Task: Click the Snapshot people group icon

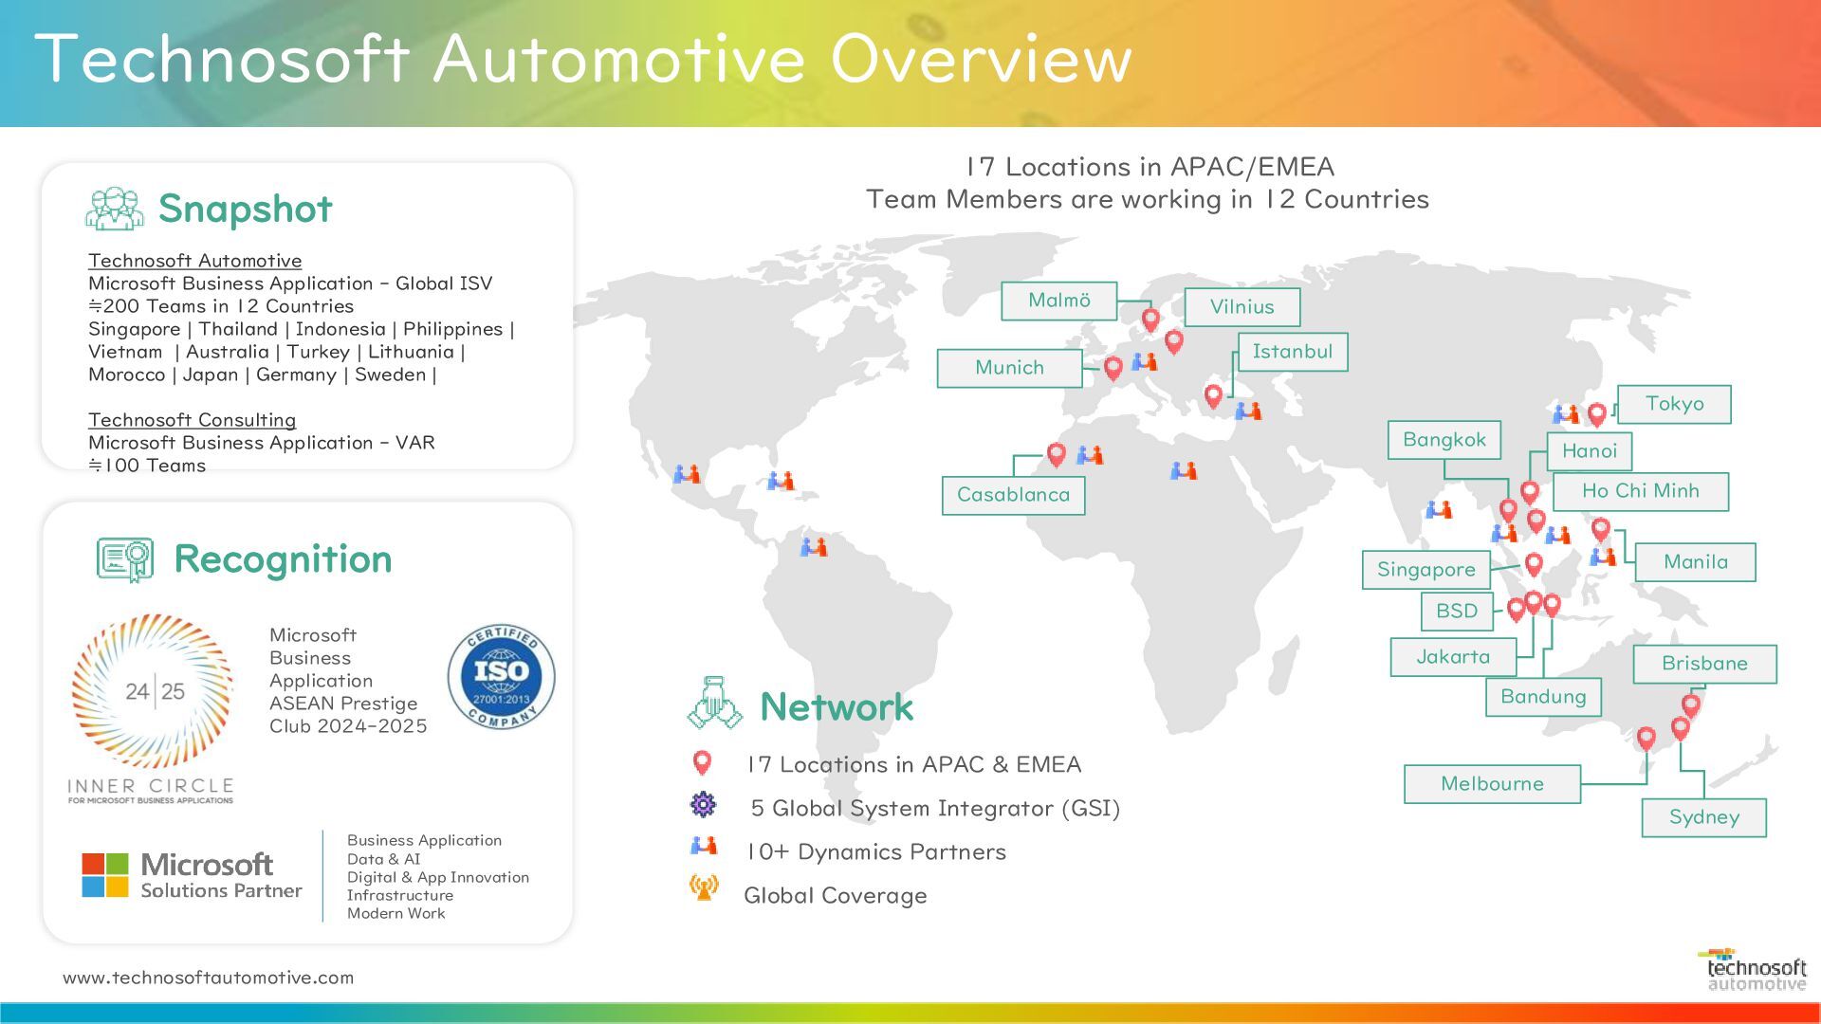Action: tap(115, 209)
